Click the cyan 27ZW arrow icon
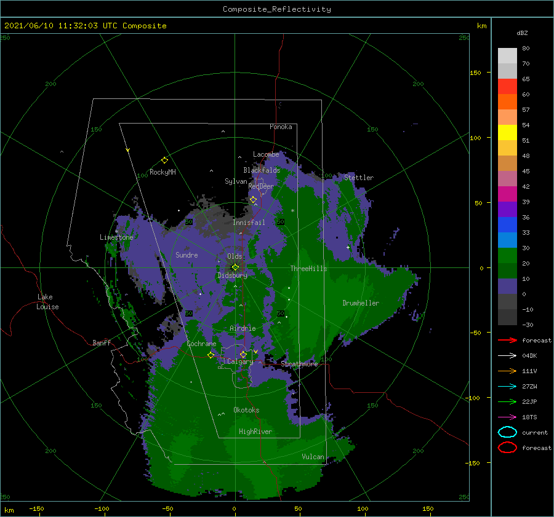The image size is (554, 517). (507, 387)
